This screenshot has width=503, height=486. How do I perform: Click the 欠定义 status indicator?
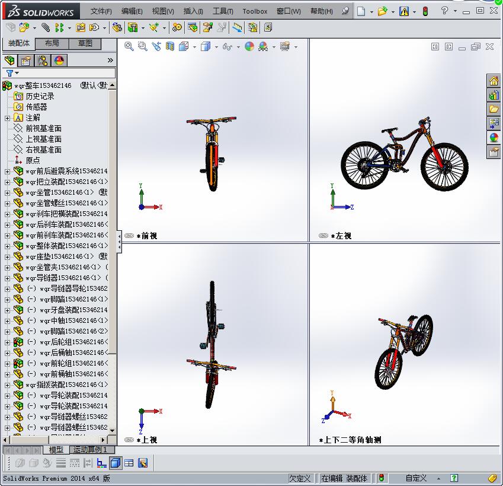(300, 478)
